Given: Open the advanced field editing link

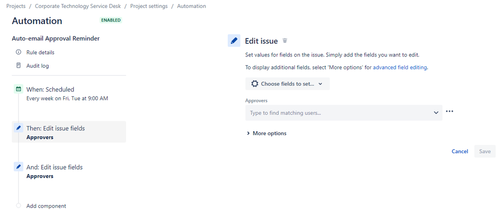Looking at the screenshot, I should 400,67.
